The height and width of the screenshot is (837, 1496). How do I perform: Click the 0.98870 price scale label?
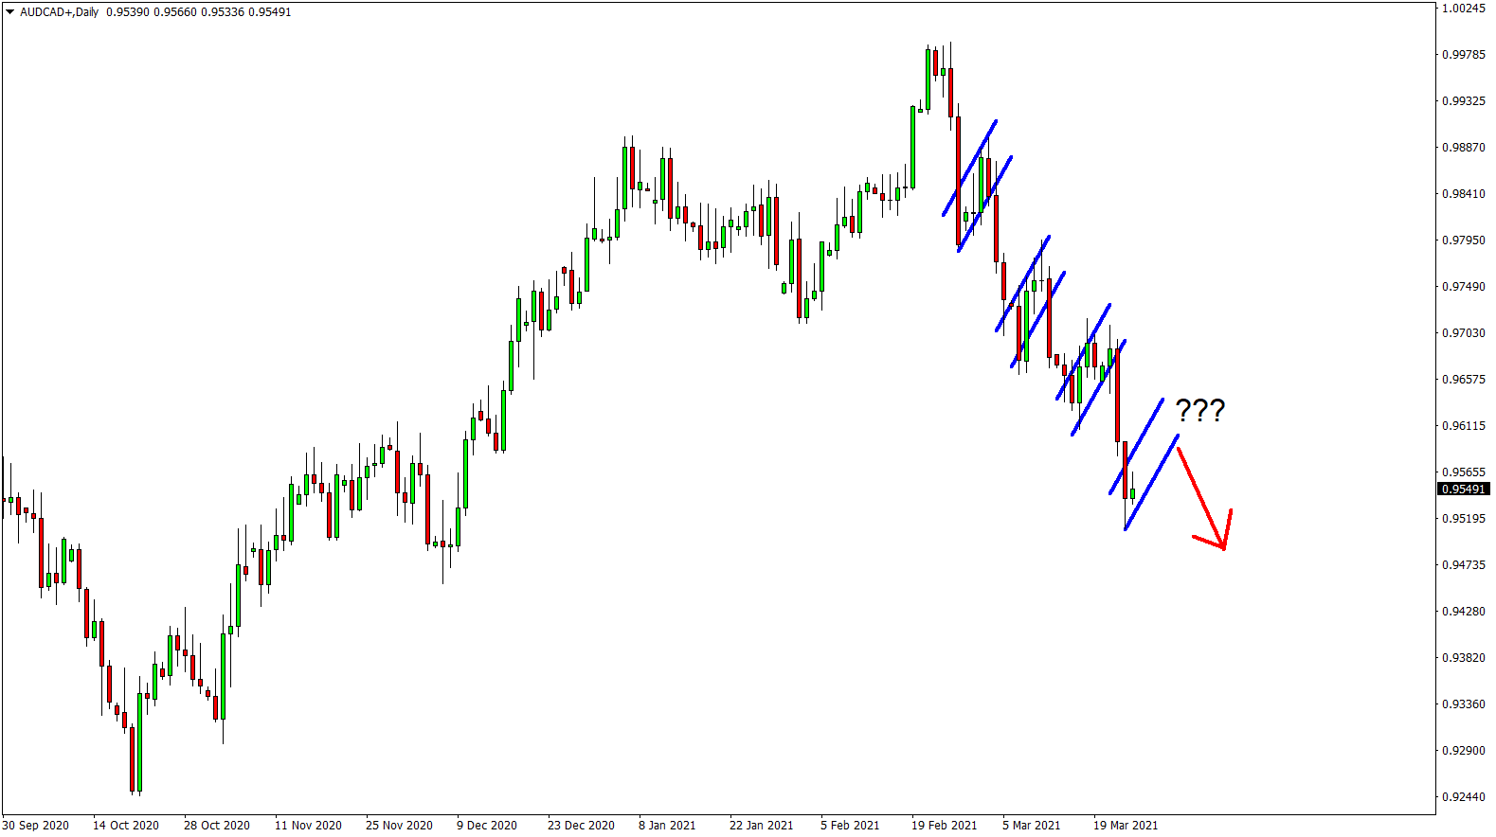click(x=1464, y=148)
